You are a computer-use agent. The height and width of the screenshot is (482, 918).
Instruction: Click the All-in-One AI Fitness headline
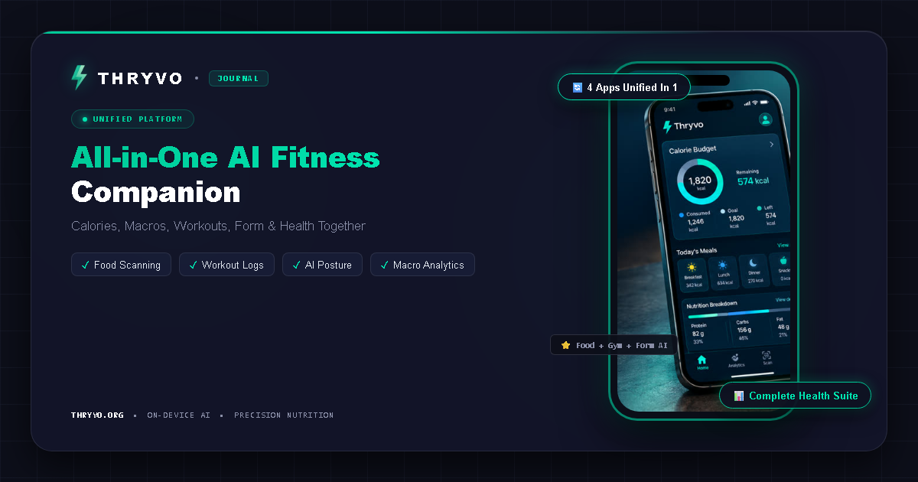click(x=226, y=158)
